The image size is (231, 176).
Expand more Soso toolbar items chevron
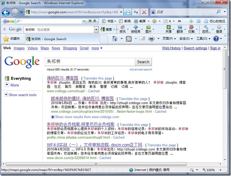[179, 21]
